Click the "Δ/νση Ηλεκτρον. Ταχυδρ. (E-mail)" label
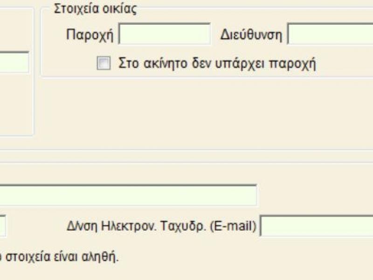 (162, 226)
